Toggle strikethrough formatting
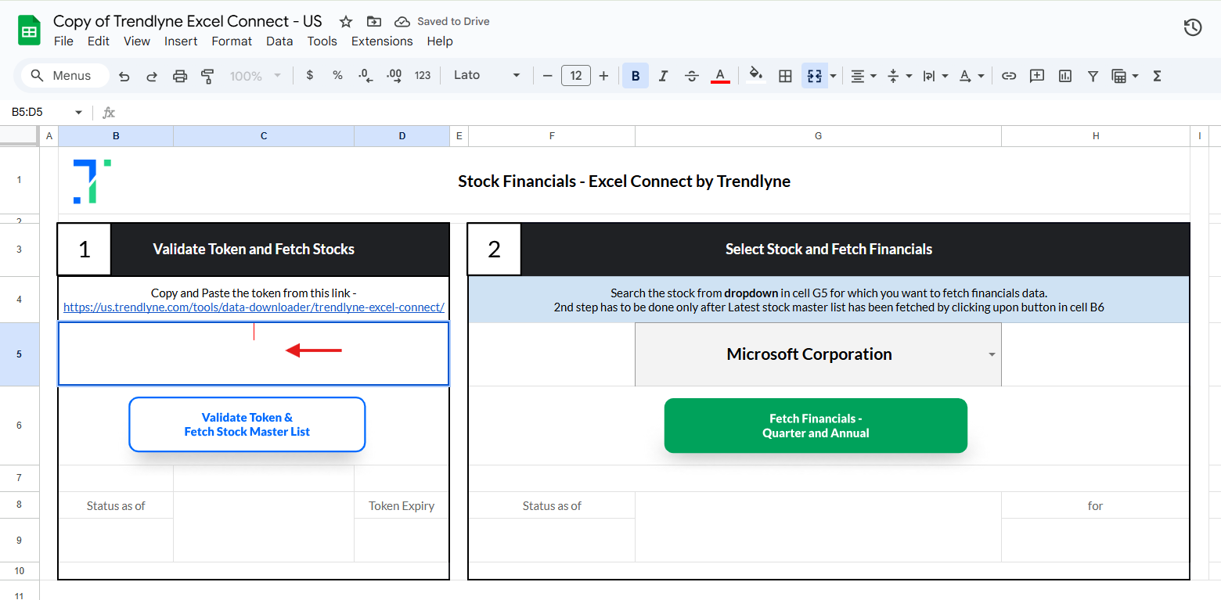Screen dimensions: 1221x600 tap(691, 76)
